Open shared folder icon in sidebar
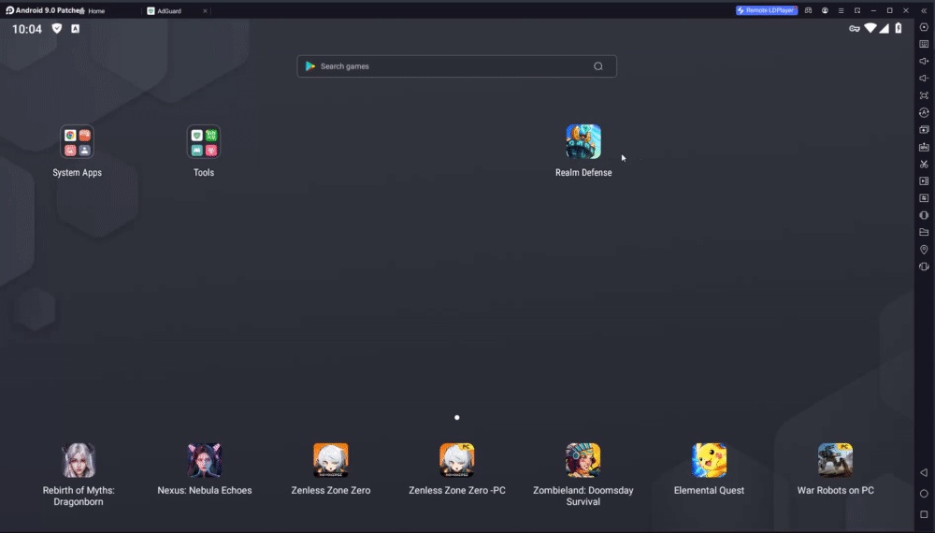This screenshot has height=533, width=935. pyautogui.click(x=924, y=232)
